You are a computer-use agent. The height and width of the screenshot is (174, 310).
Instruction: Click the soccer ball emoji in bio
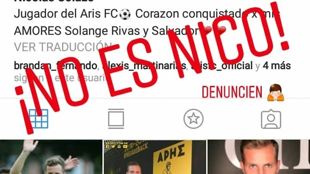(125, 15)
